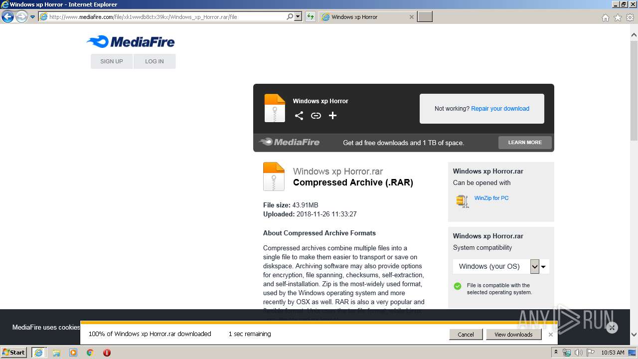Open the browser Home icon

[605, 17]
